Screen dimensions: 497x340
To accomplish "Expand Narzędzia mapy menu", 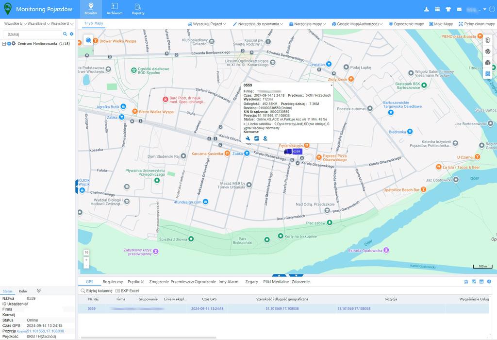I will [x=307, y=24].
